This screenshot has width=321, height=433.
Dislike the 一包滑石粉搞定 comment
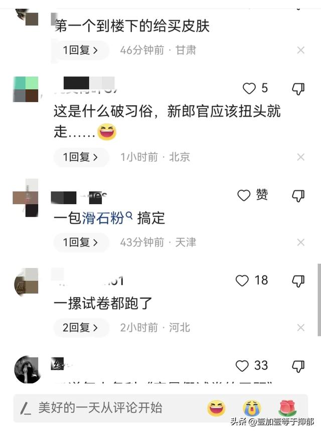pyautogui.click(x=298, y=196)
